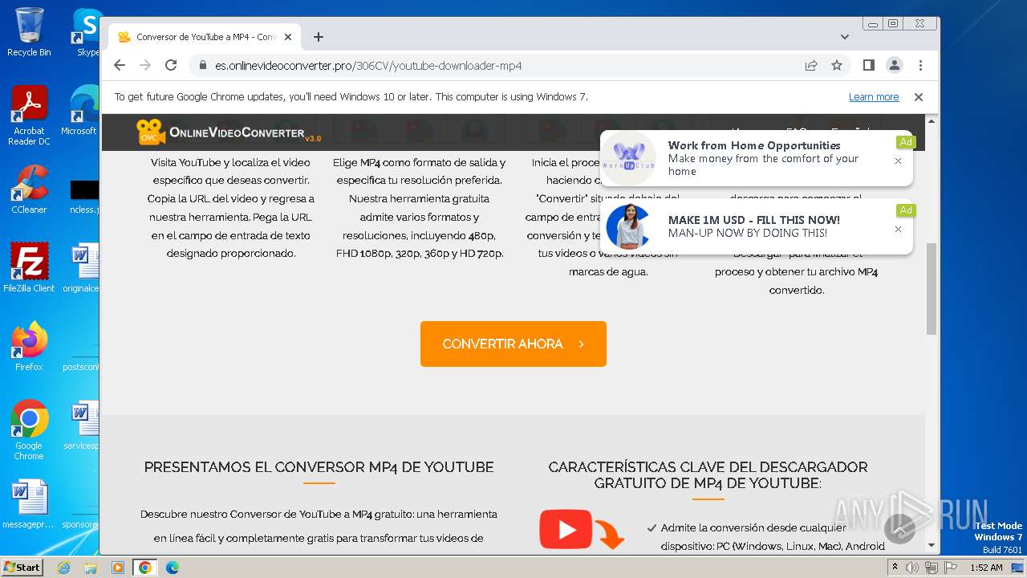Open File Explorer in taskbar

pos(91,568)
